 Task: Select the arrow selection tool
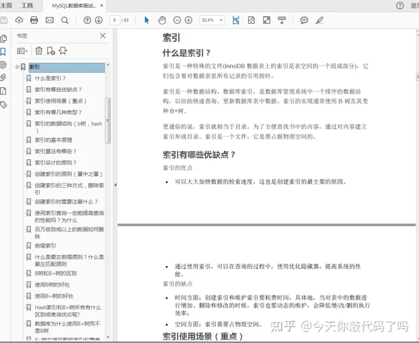pos(147,20)
